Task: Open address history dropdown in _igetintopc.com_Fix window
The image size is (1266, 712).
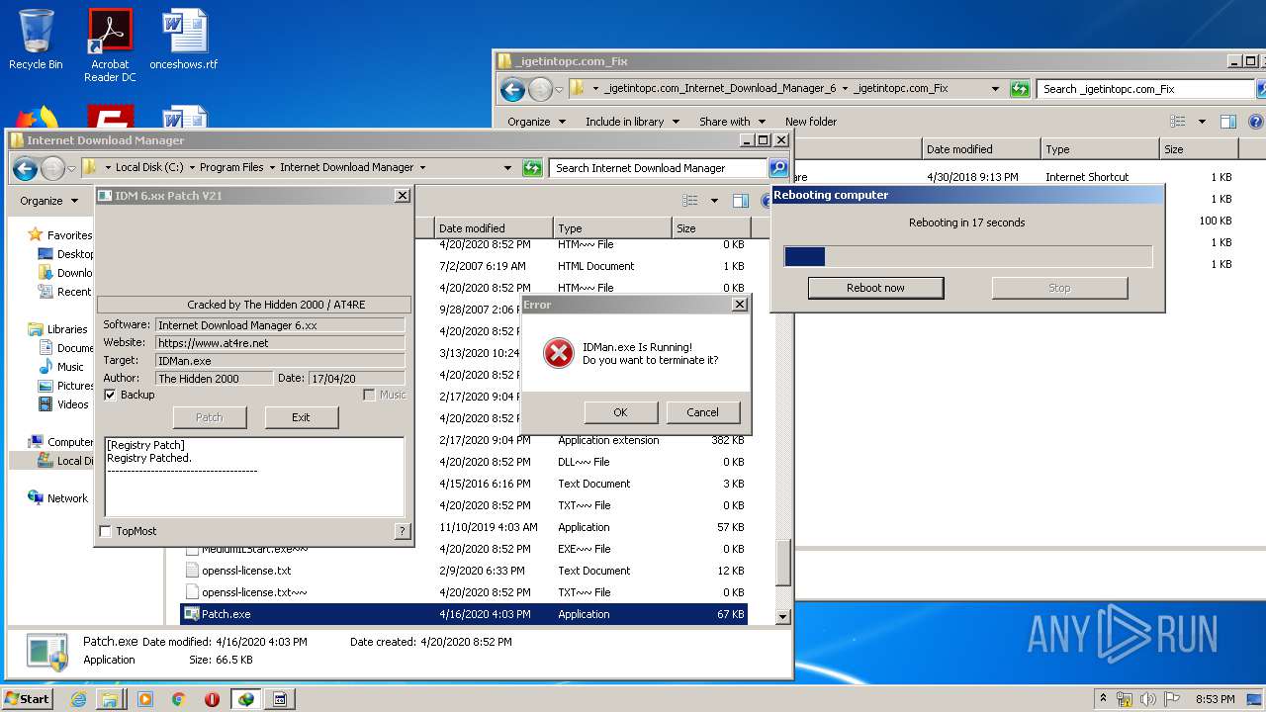Action: pyautogui.click(x=995, y=89)
